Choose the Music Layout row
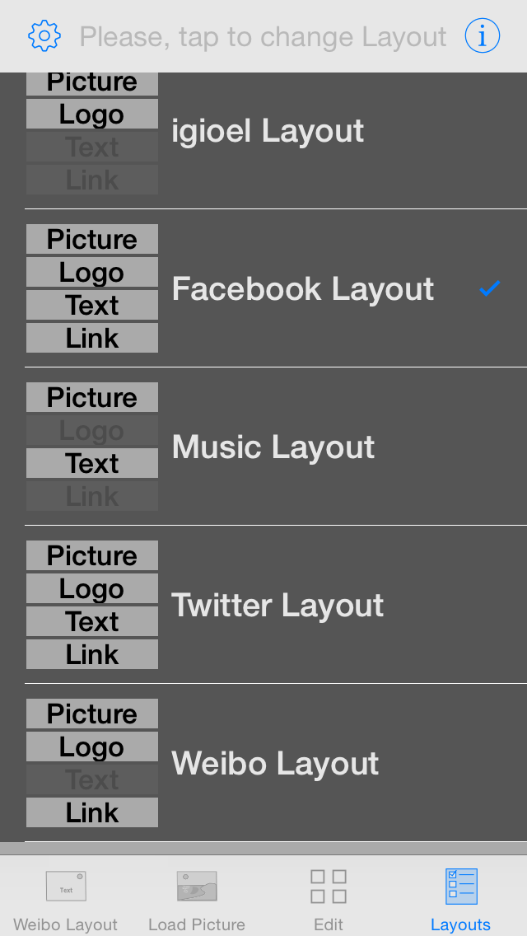This screenshot has height=936, width=527. (276, 447)
